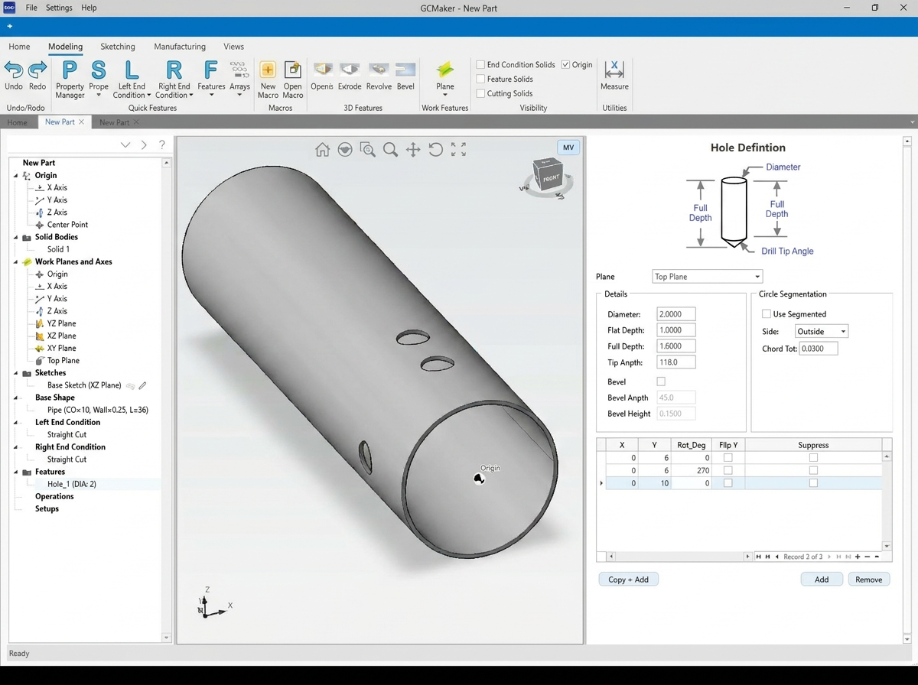The width and height of the screenshot is (918, 685).
Task: Click the pencil edit icon on Base Sketch
Action: [x=143, y=385]
